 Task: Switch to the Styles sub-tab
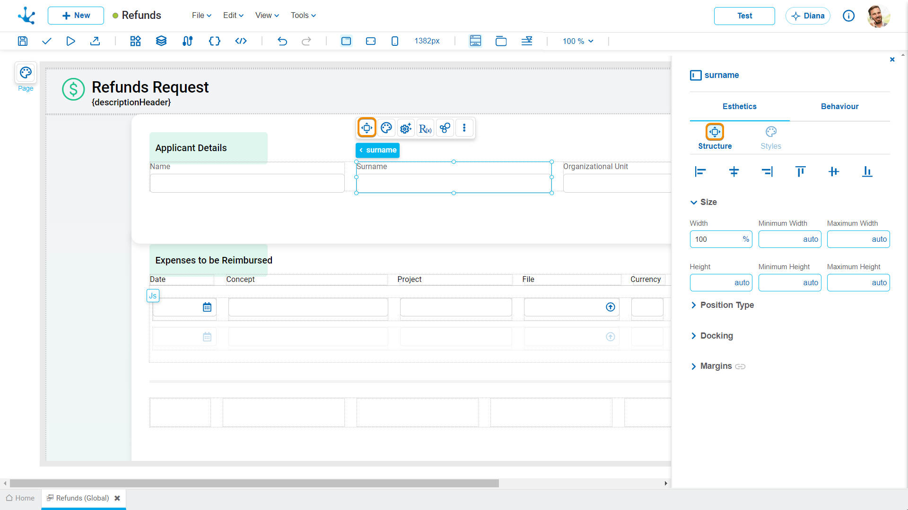coord(771,138)
